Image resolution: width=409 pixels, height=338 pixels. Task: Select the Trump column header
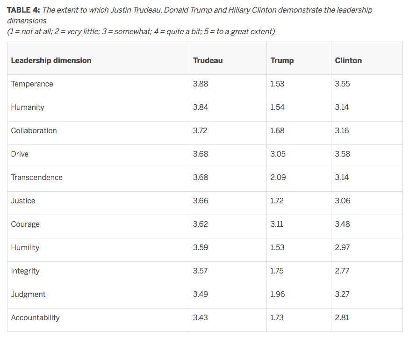pyautogui.click(x=282, y=60)
